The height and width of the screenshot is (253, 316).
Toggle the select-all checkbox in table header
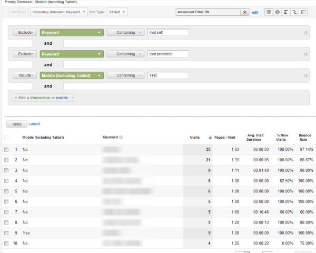click(x=6, y=138)
